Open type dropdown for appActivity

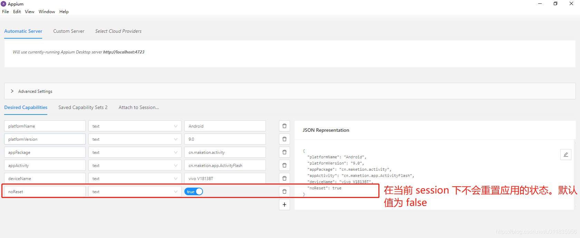click(135, 165)
